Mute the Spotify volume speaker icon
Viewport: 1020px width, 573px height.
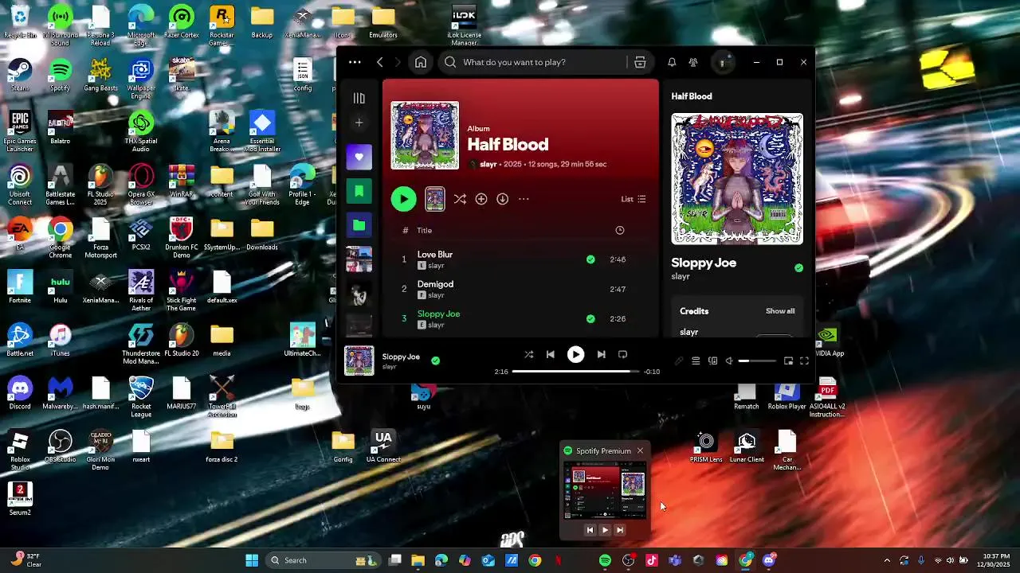(729, 361)
